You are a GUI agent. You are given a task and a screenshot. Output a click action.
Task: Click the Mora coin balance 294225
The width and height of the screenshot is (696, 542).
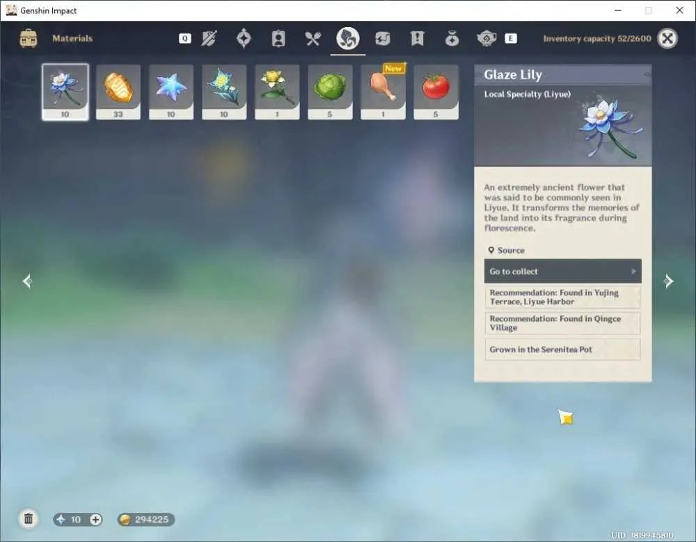click(x=146, y=519)
